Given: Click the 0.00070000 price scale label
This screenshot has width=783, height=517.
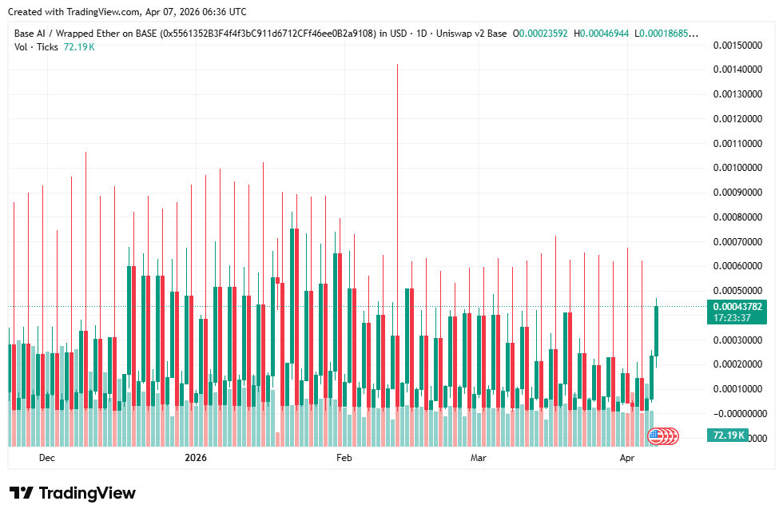Looking at the screenshot, I should pyautogui.click(x=737, y=241).
